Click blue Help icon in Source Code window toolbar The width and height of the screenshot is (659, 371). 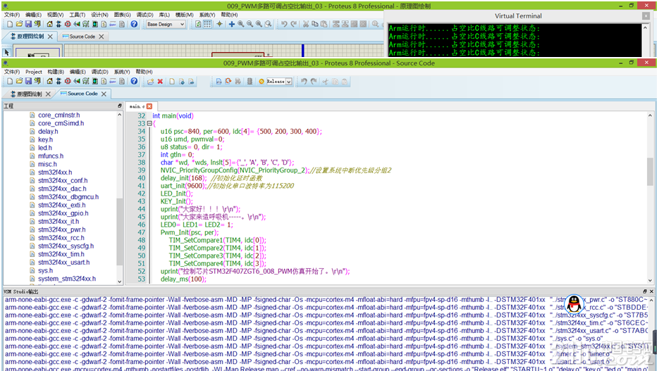[134, 82]
